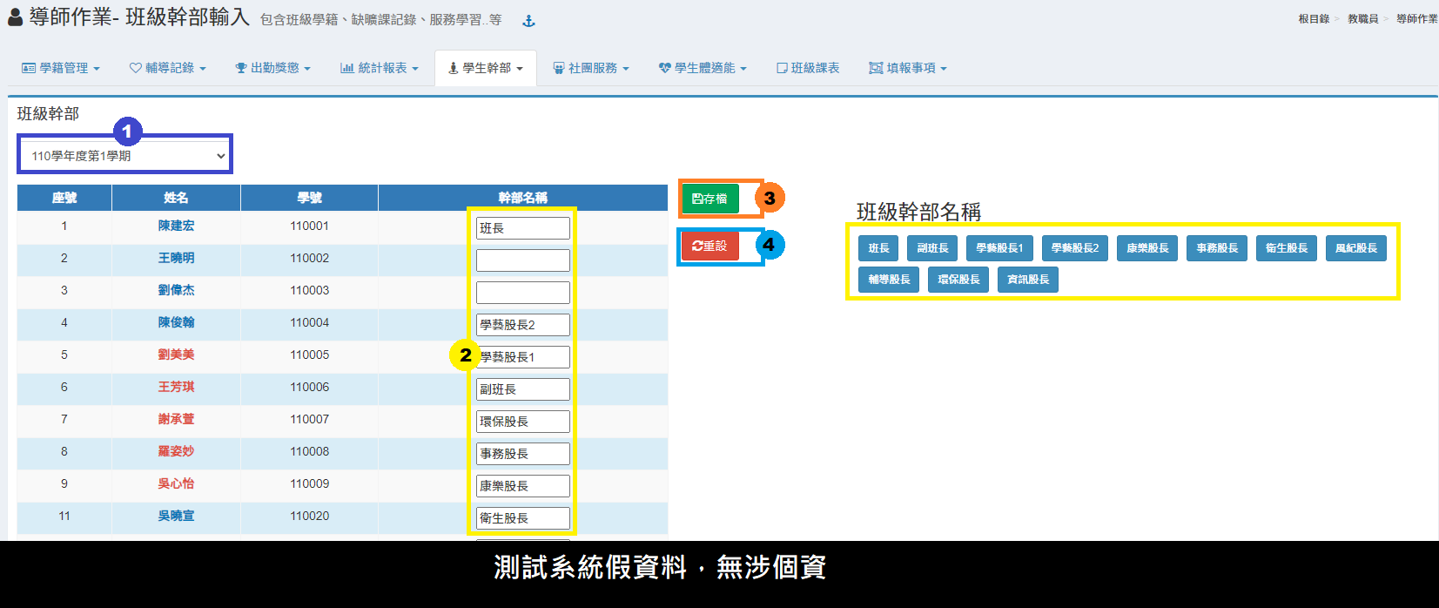Go to the 班級課表 page
The height and width of the screenshot is (608, 1439).
pos(808,68)
